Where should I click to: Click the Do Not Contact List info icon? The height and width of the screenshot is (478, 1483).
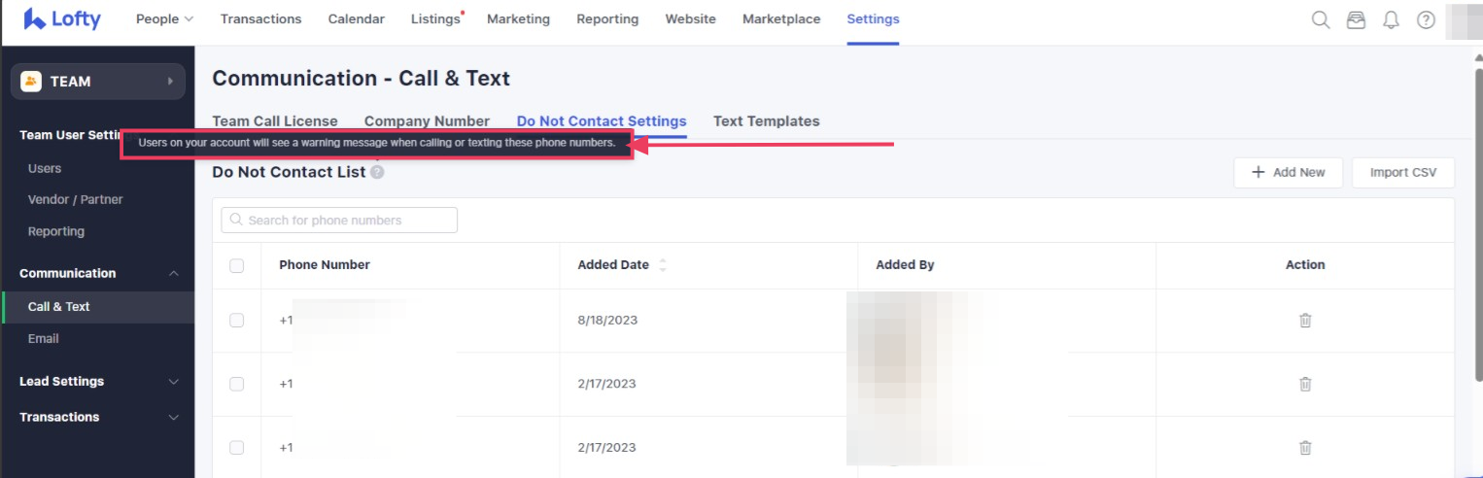coord(377,172)
